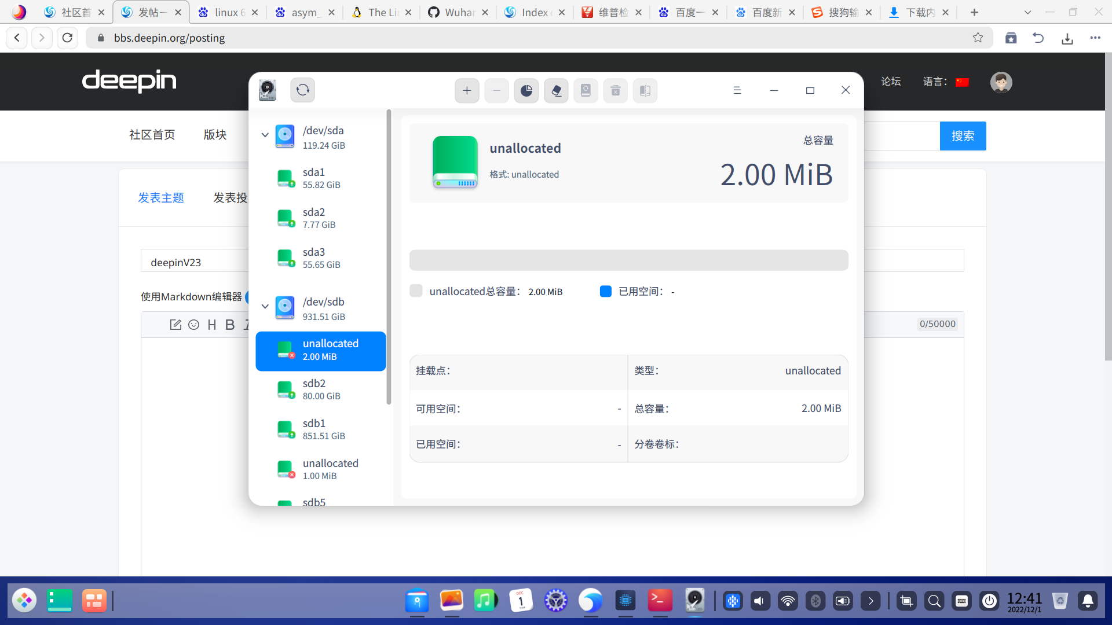The width and height of the screenshot is (1112, 625).
Task: Insert emoji using the editor smiley icon
Action: coord(194,325)
